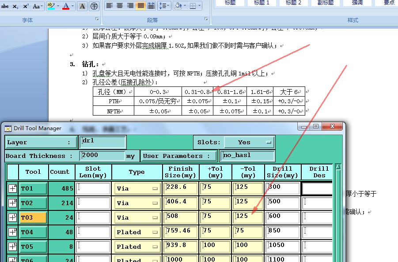Click table cell '±0.075' in PTH row

pos(197,101)
